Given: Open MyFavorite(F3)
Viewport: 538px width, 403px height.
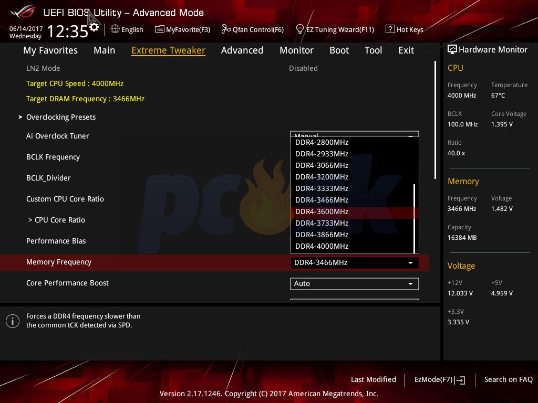Looking at the screenshot, I should 182,29.
